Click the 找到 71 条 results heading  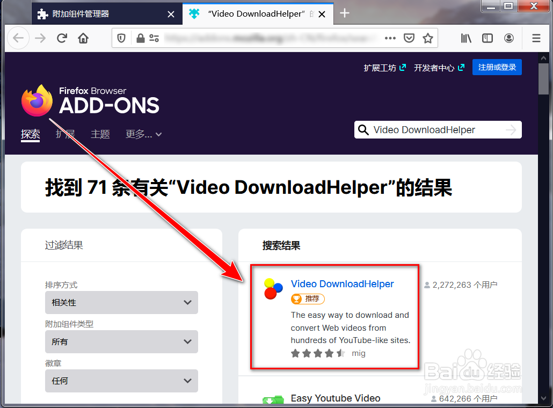coord(248,187)
